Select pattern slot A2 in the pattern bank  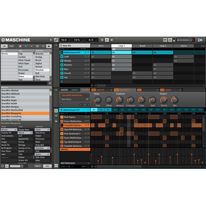click(x=101, y=110)
